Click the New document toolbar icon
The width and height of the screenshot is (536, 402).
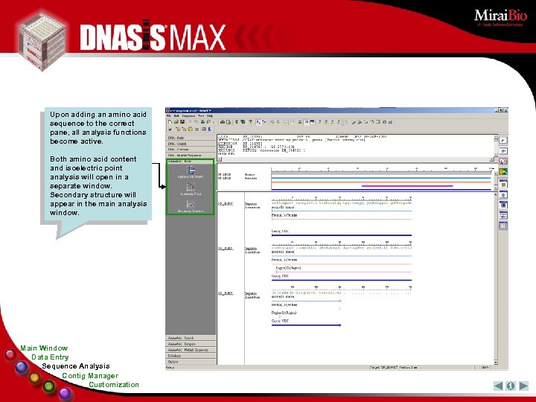pos(170,122)
